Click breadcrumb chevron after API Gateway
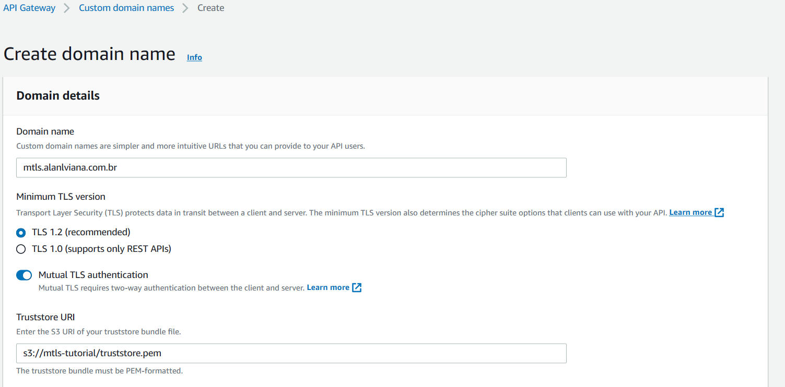Viewport: 785px width, 387px height. [x=67, y=8]
